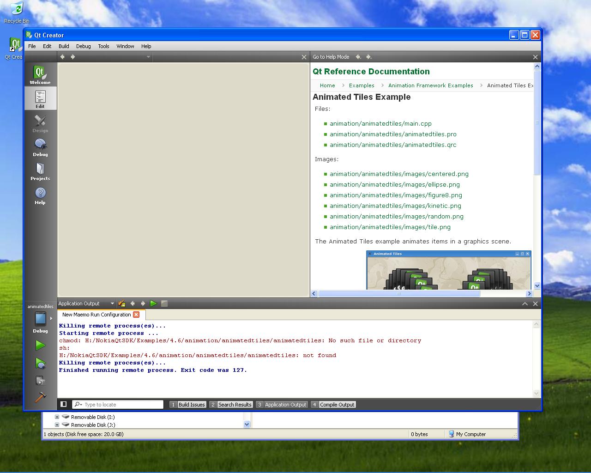Screen dimensions: 591x473
Task: Close the Application Output pane
Action: pyautogui.click(x=535, y=303)
